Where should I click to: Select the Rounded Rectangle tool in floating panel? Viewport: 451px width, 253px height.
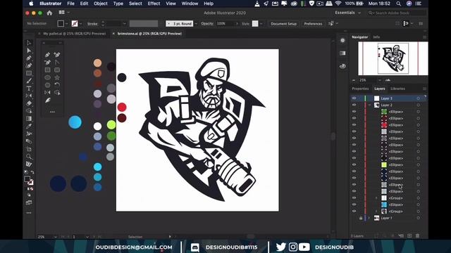[57, 70]
